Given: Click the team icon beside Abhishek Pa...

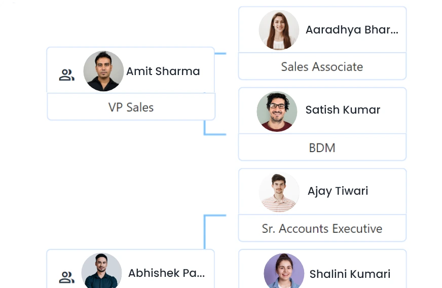Looking at the screenshot, I should coord(66,277).
